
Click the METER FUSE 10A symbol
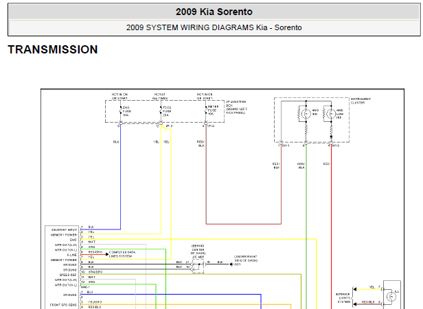pyautogui.click(x=205, y=110)
